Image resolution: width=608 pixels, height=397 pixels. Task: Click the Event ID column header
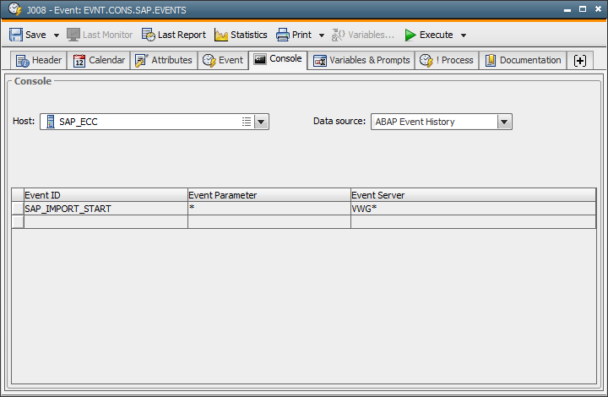[x=106, y=195]
